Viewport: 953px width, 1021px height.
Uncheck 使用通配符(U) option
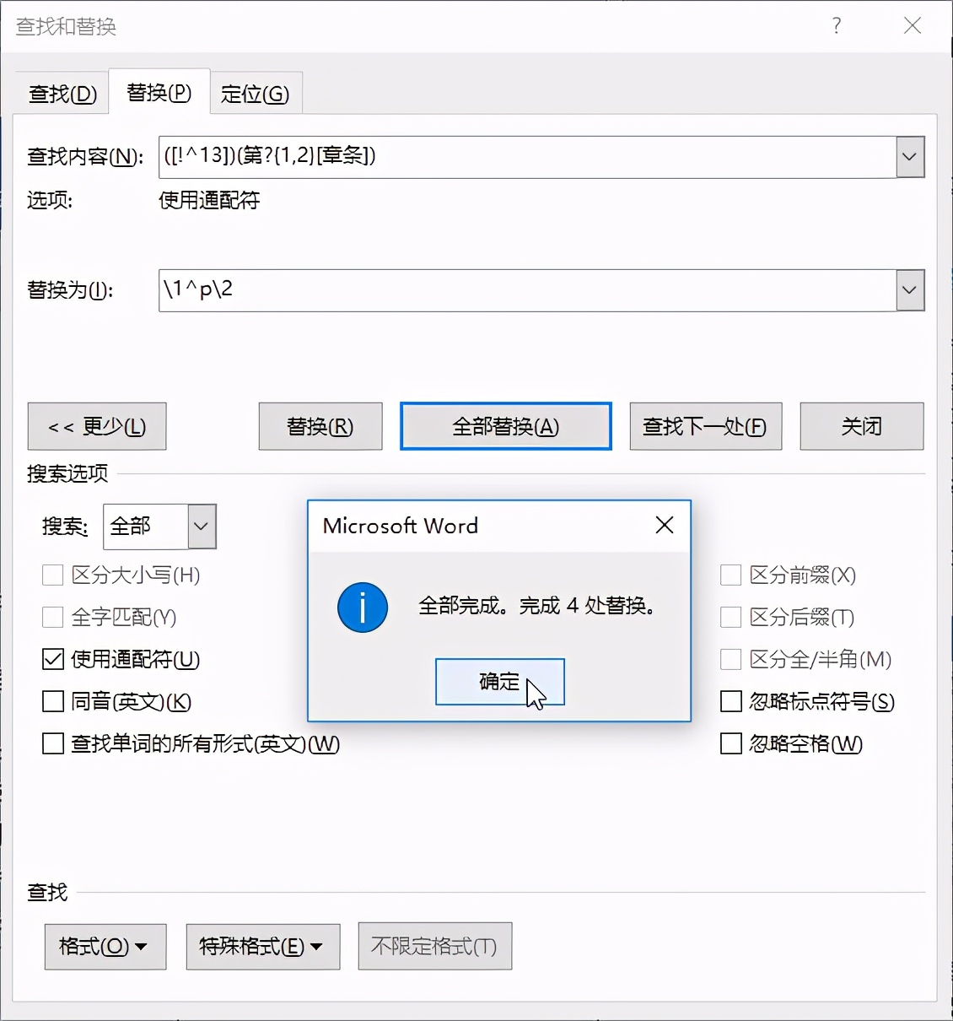(x=51, y=659)
